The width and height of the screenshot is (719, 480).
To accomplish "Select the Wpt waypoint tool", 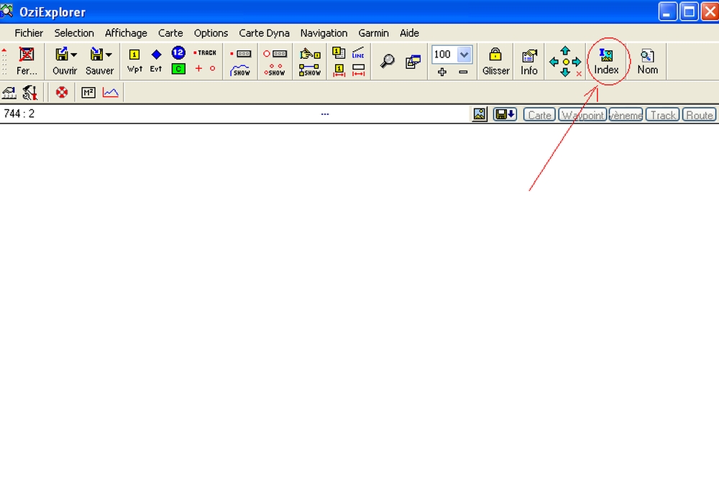I will click(x=134, y=61).
